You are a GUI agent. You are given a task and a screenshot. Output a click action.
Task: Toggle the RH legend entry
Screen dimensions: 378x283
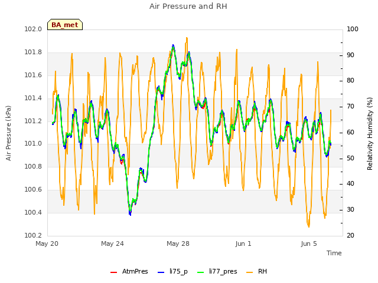pos(257,271)
